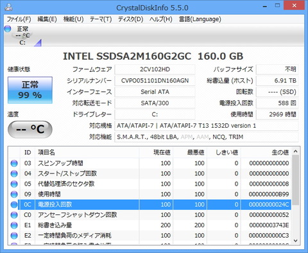
Task: Open the ディスク(D) menu
Action: [x=130, y=19]
